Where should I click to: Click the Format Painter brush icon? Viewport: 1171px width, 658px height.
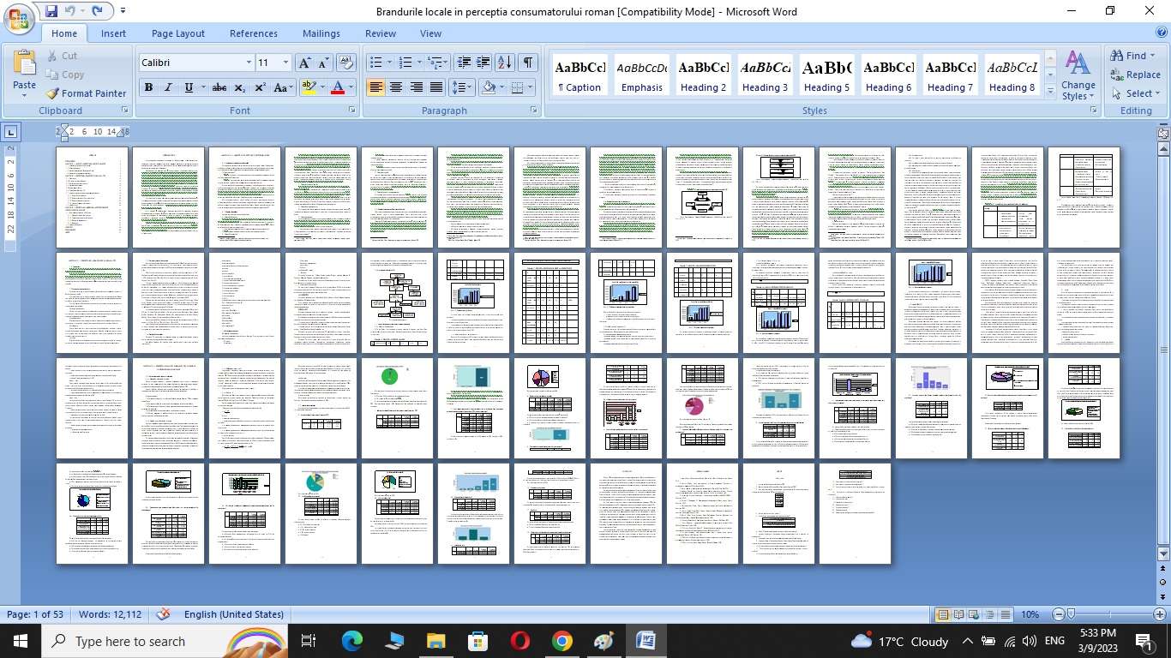tap(52, 93)
